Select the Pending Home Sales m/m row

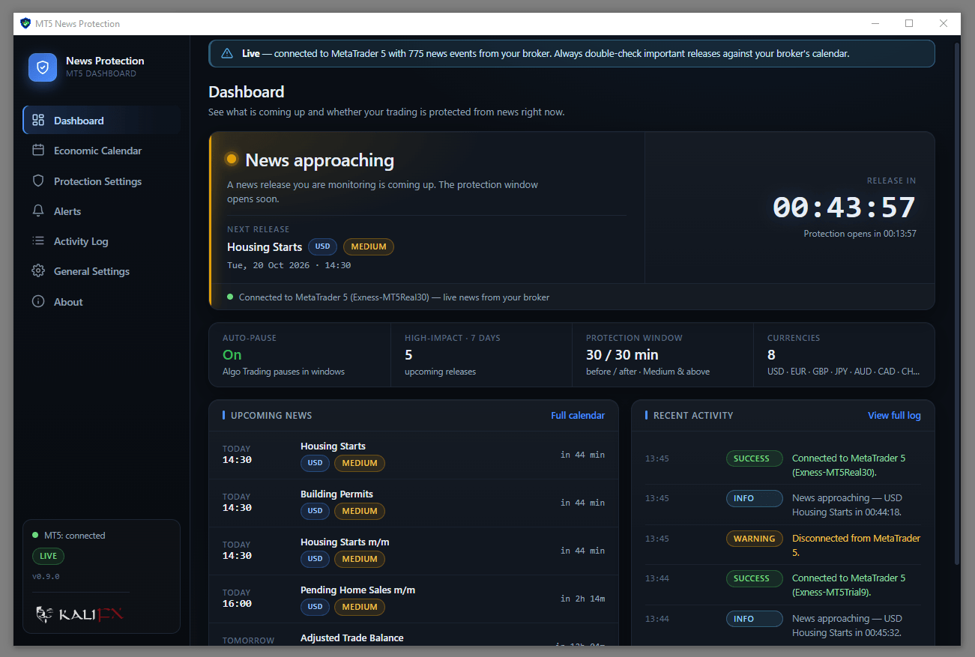414,599
